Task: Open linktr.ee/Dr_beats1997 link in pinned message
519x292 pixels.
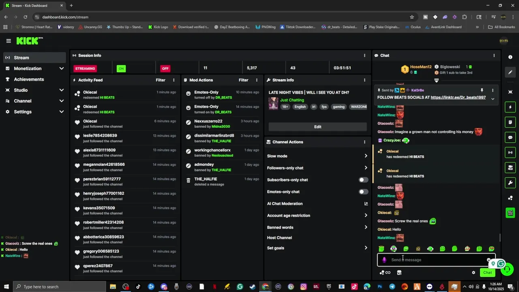Action: click(458, 97)
